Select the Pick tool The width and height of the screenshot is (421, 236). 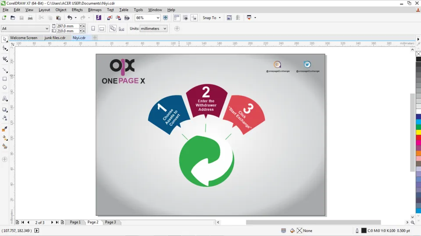tap(4, 39)
